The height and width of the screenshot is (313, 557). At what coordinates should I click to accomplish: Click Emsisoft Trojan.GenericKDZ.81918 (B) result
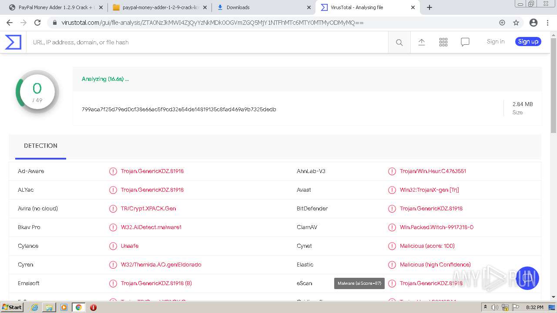click(x=156, y=283)
